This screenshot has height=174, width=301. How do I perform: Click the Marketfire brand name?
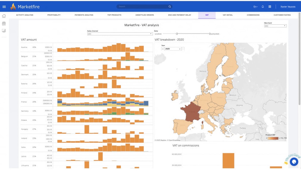point(29,7)
